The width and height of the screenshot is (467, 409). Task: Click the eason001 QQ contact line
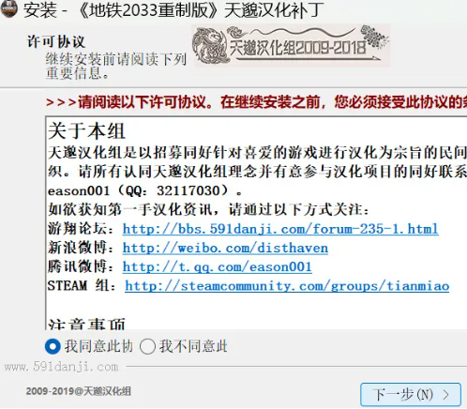[144, 190]
